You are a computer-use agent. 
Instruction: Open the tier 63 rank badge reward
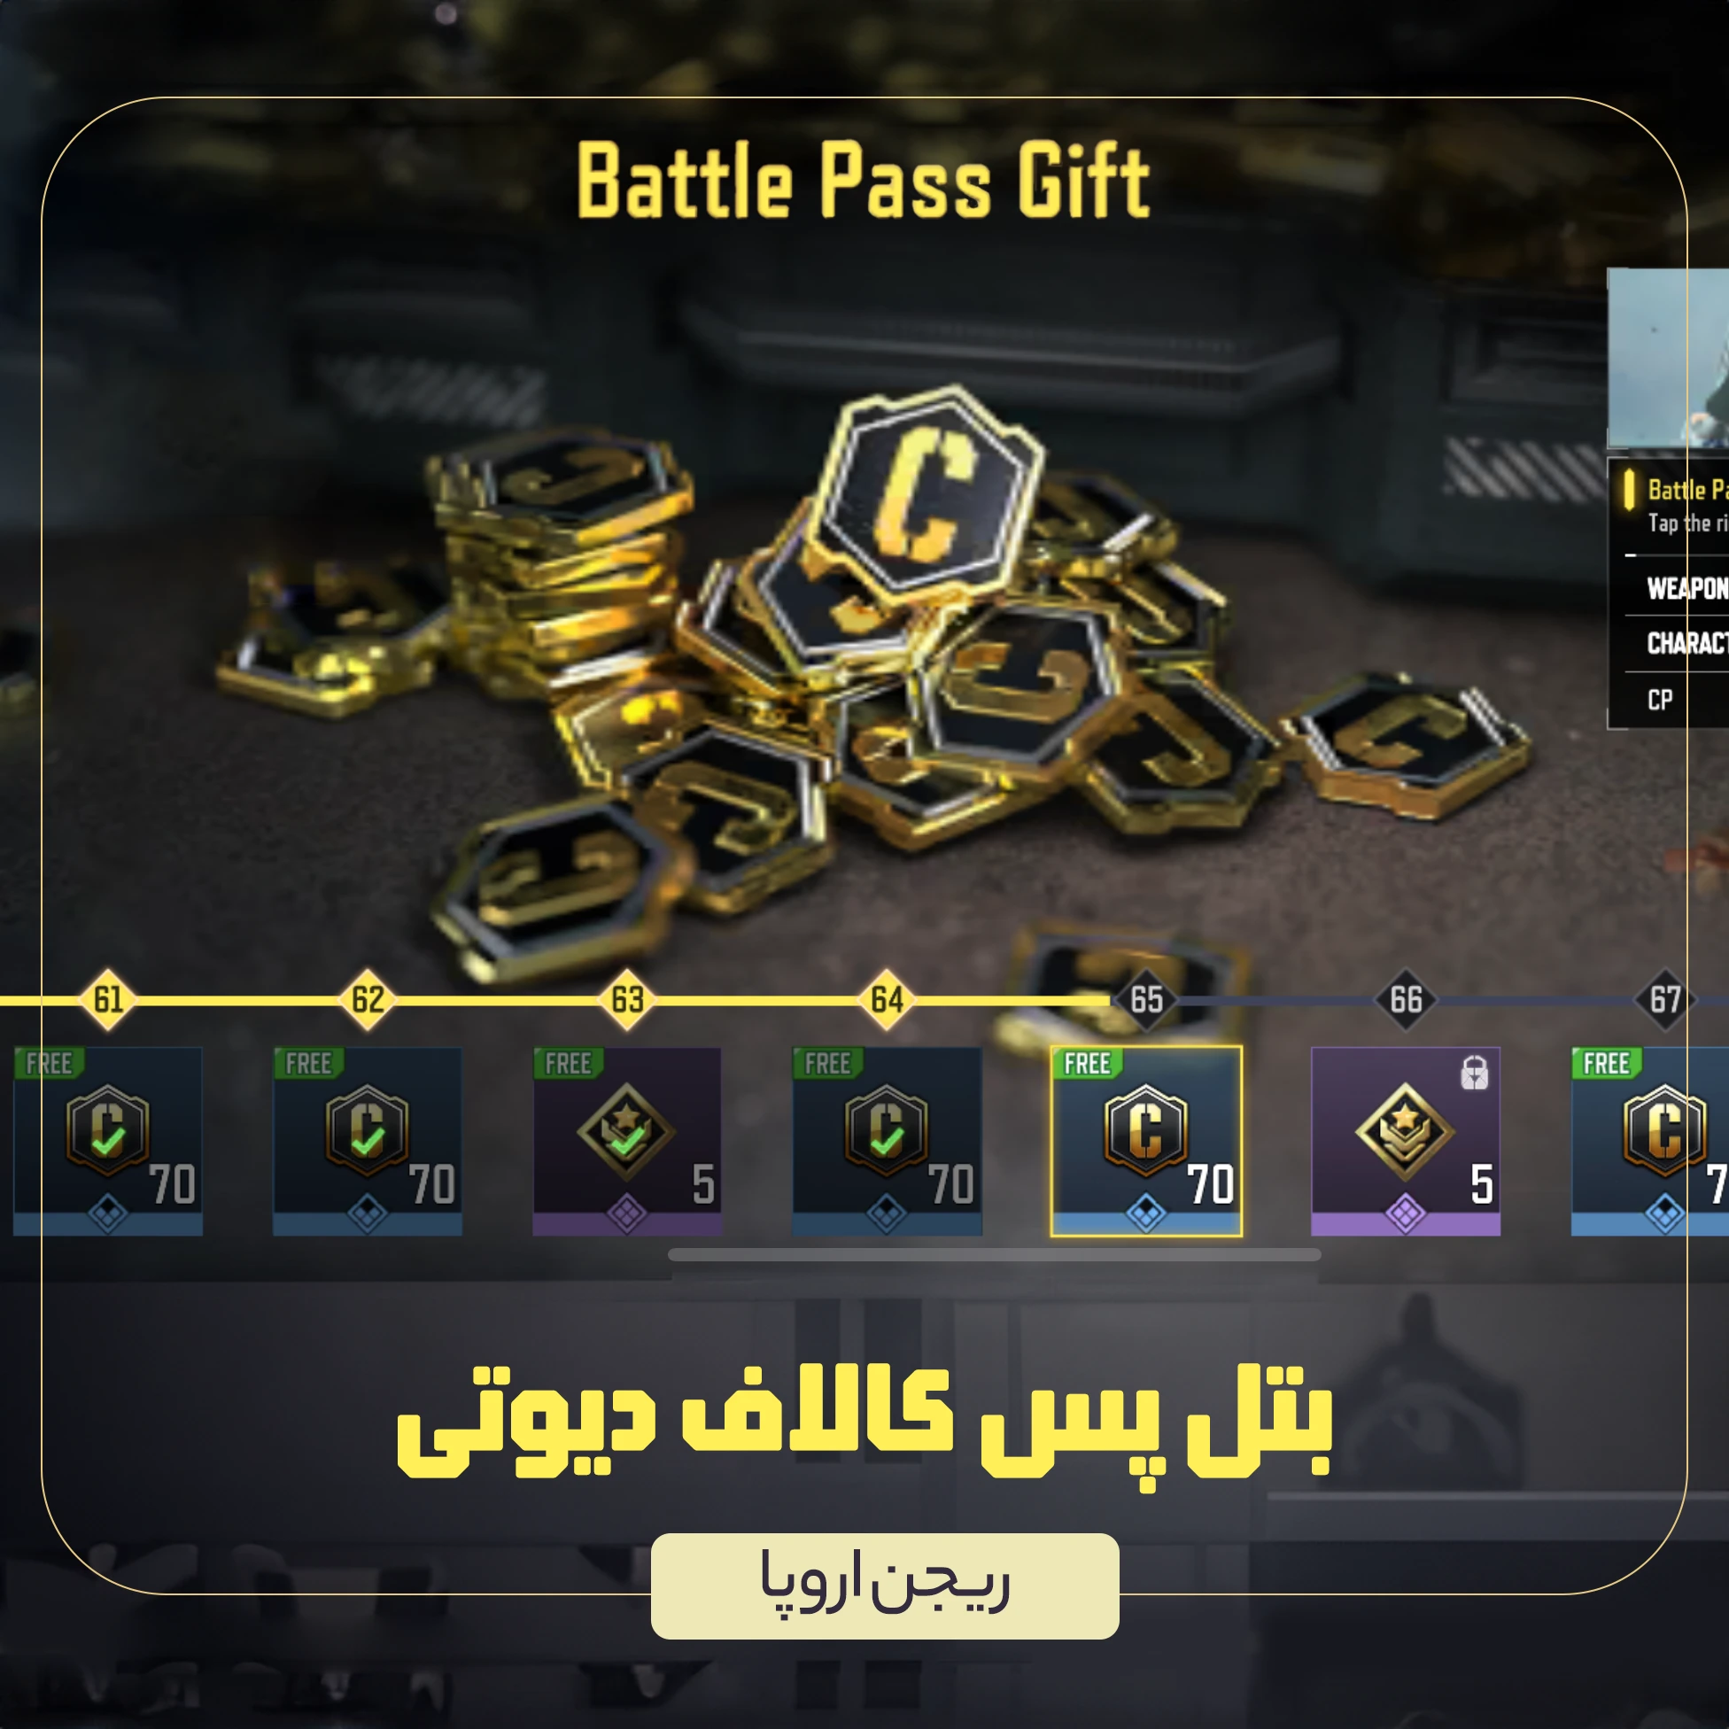point(626,1141)
